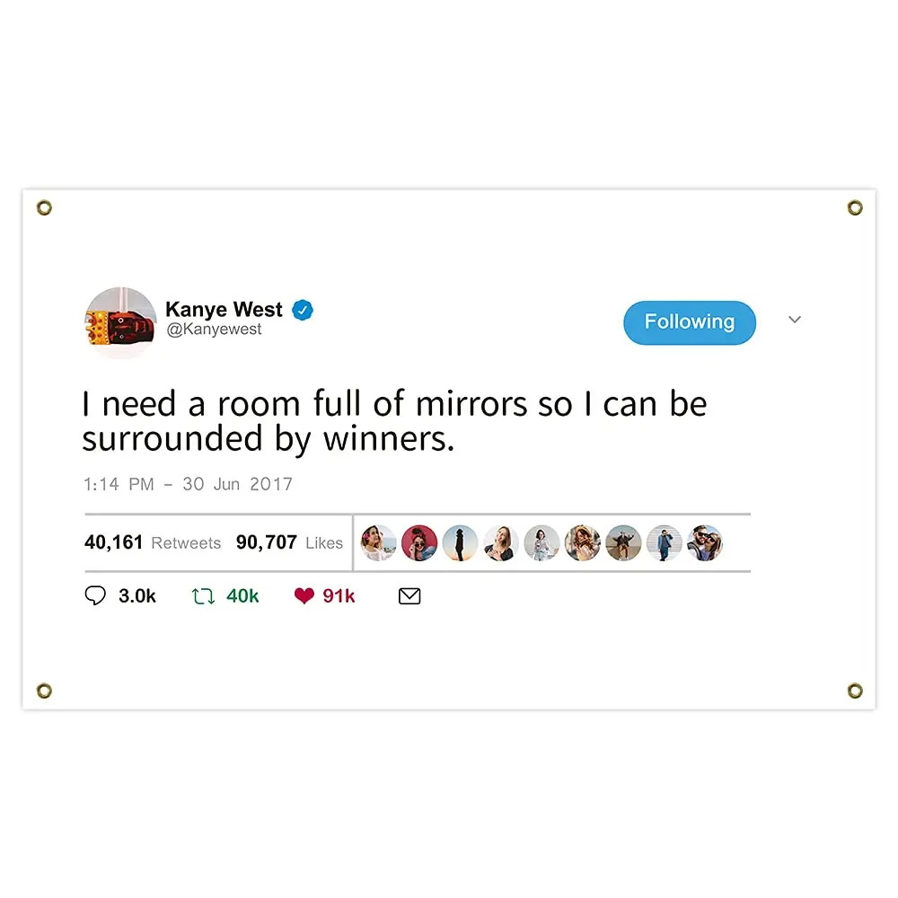Screen dimensions: 898x898
Task: View the 40,161 Retweets list
Action: 153,542
